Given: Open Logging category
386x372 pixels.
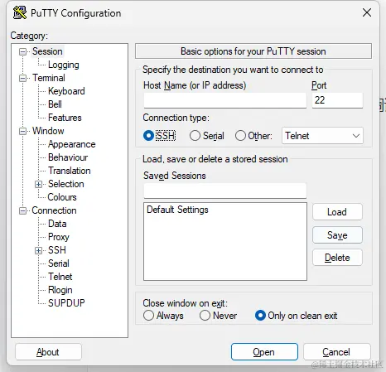Looking at the screenshot, I should [64, 65].
